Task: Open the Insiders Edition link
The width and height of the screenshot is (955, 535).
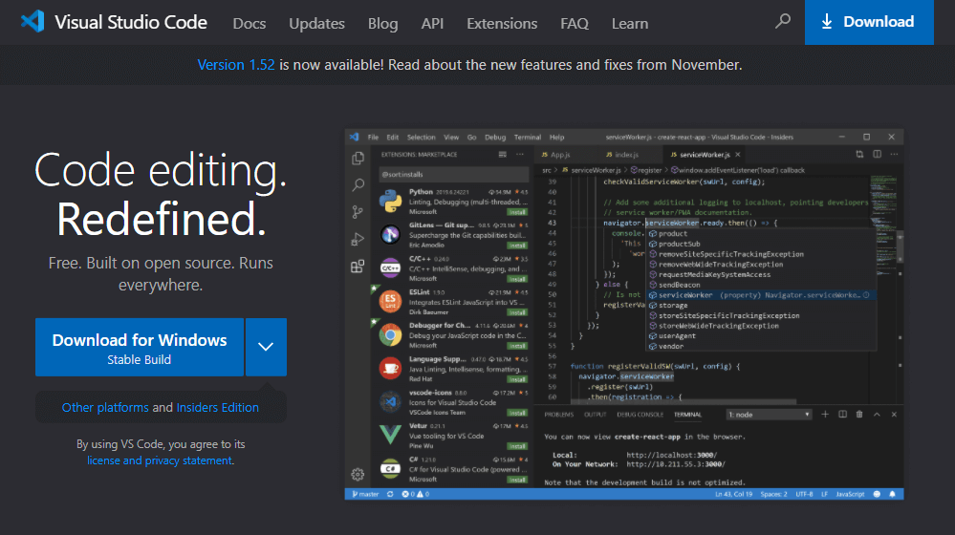Action: pos(217,407)
